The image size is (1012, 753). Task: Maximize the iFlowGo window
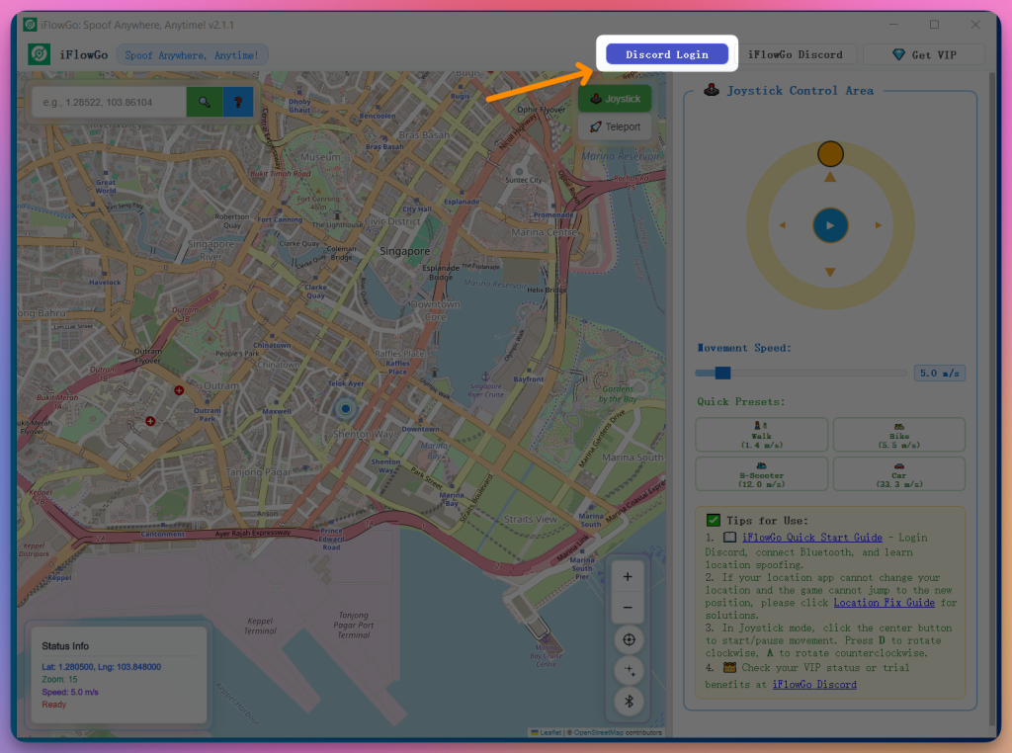(934, 25)
